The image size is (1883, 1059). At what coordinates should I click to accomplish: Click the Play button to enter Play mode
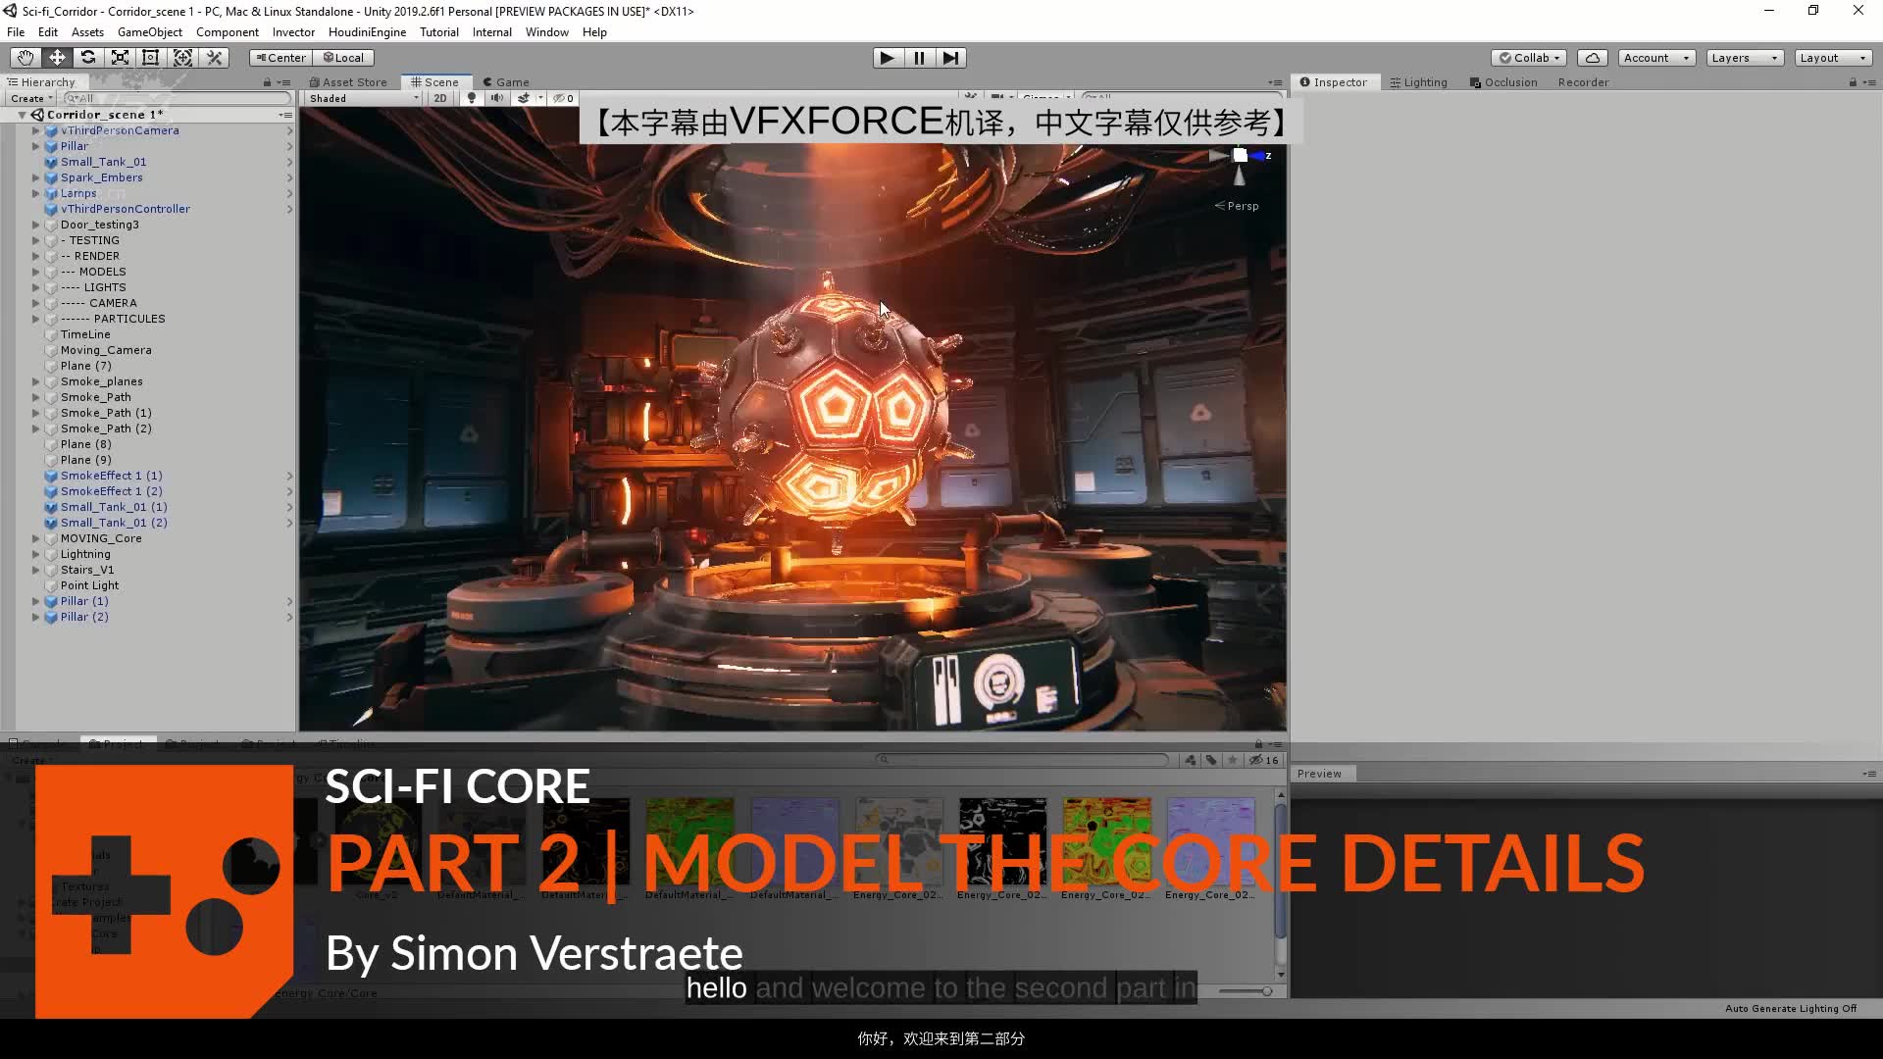coord(887,58)
